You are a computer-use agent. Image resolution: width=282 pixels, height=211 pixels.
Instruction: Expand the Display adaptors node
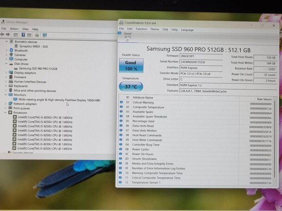coord(6,73)
